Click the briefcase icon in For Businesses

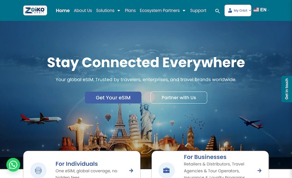[x=166, y=170]
